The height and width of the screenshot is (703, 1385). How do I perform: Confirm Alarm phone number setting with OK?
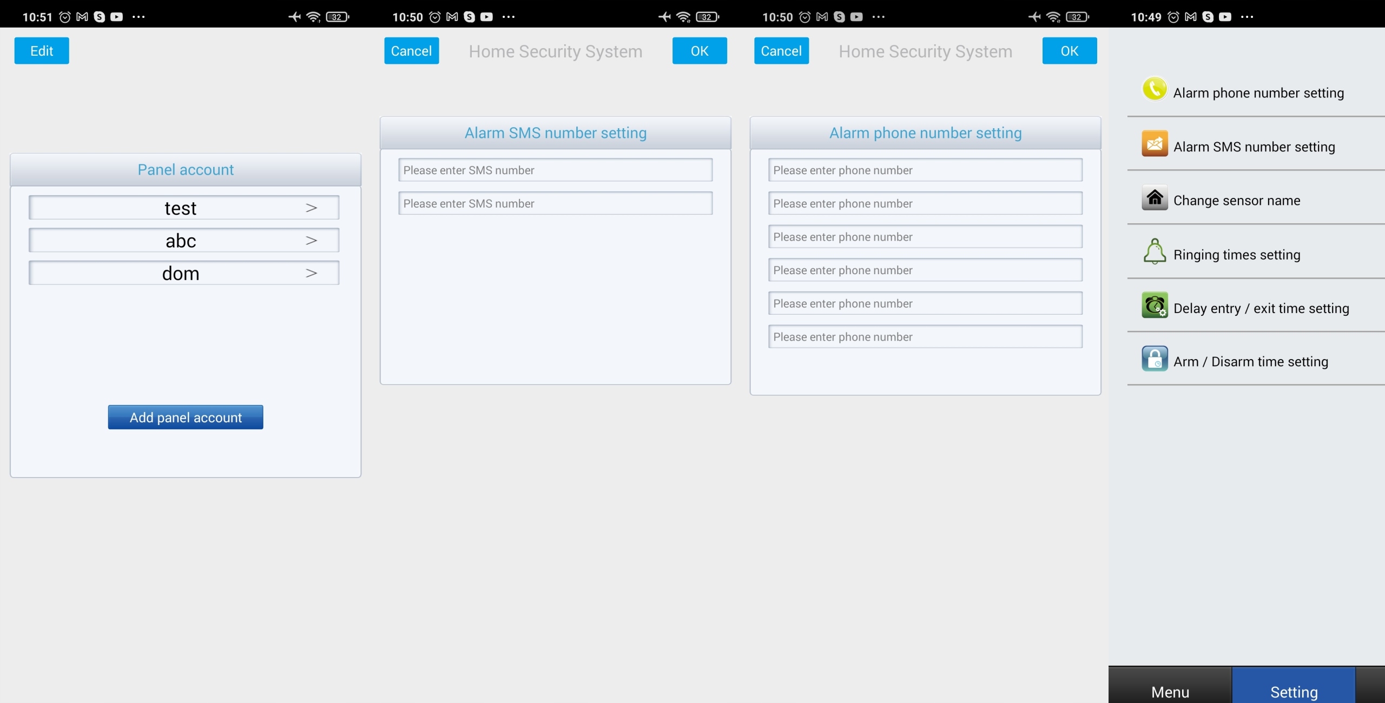(x=1069, y=51)
